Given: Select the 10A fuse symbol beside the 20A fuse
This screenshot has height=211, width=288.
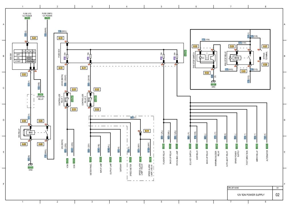Looking at the screenshot, I should coord(90,56).
